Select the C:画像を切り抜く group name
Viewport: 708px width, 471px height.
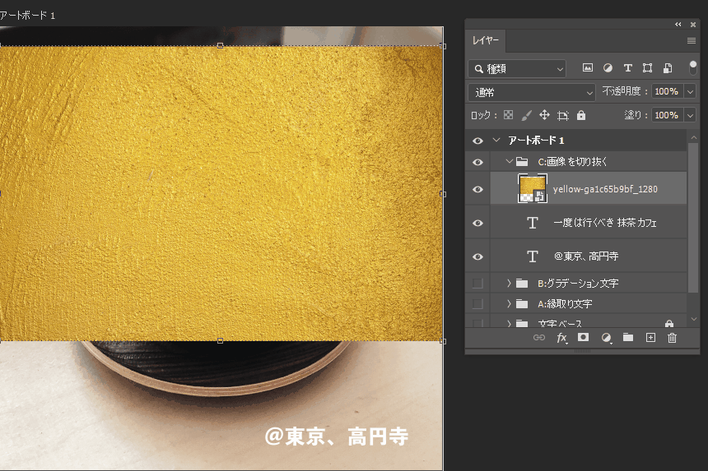(x=572, y=161)
